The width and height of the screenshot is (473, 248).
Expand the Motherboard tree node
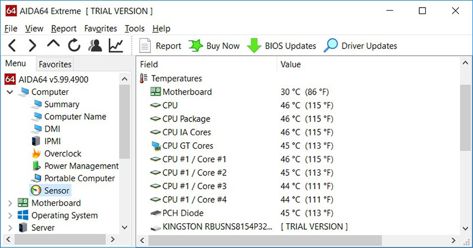pyautogui.click(x=10, y=203)
